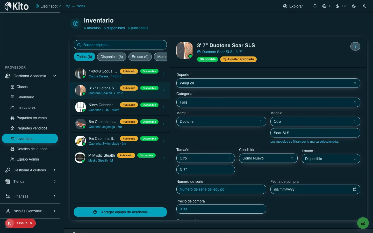Viewport: 373px width, 233px height.
Task: Open the Deporte WingFoil dropdown
Action: coord(268,83)
